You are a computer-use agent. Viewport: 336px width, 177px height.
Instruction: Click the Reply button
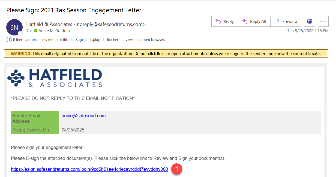tap(224, 21)
